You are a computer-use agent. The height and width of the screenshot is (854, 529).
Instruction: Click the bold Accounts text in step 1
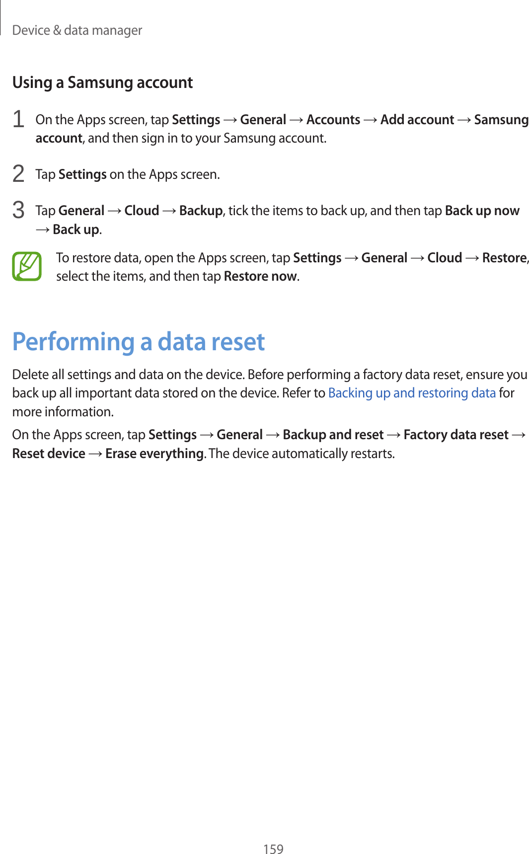coord(333,120)
